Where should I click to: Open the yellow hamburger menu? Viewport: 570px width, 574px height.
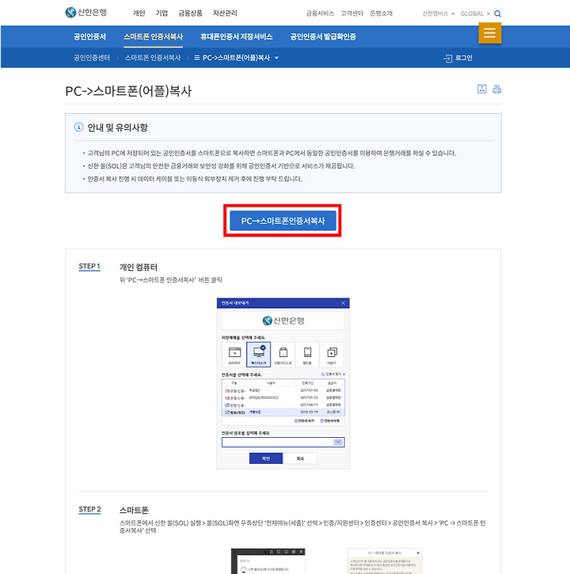(490, 33)
